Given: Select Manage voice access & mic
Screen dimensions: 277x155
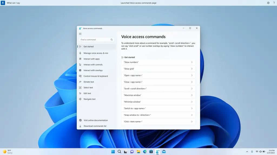Looking at the screenshot, I should click(95, 53).
